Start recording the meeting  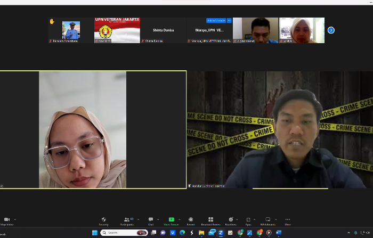coord(191,221)
